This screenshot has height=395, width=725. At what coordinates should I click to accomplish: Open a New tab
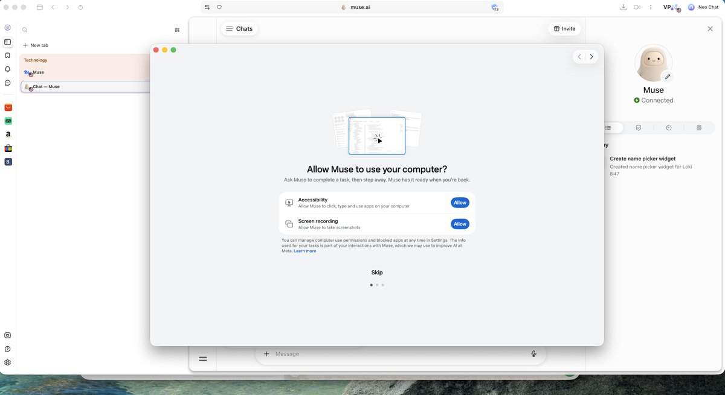(x=36, y=45)
